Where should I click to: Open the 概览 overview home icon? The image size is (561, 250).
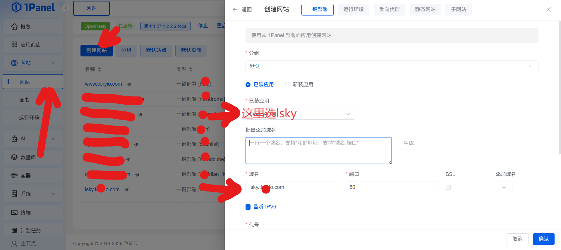click(x=14, y=27)
